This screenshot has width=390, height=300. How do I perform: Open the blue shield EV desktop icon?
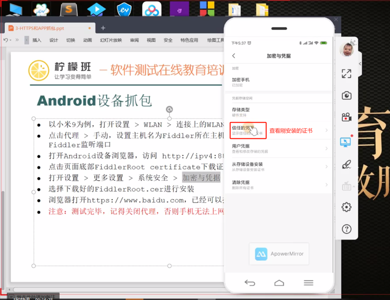coord(124,9)
